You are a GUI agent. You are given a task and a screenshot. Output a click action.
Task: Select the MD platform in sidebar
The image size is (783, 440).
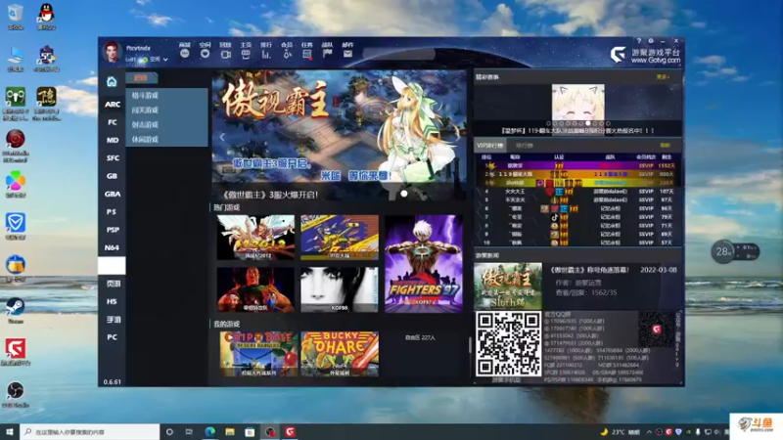[x=113, y=140]
